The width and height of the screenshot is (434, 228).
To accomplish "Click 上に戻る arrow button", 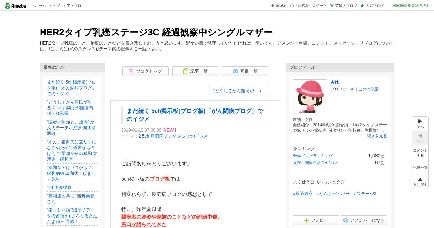I will 420,182.
